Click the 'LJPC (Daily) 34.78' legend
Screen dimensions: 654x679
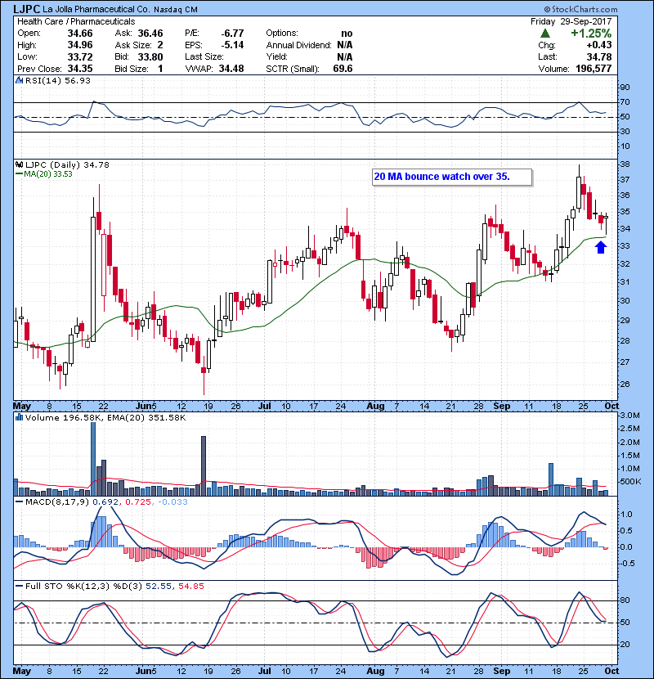pyautogui.click(x=68, y=164)
